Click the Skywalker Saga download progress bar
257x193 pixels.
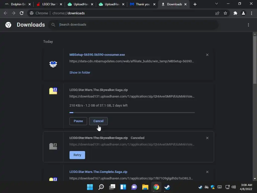[132, 113]
